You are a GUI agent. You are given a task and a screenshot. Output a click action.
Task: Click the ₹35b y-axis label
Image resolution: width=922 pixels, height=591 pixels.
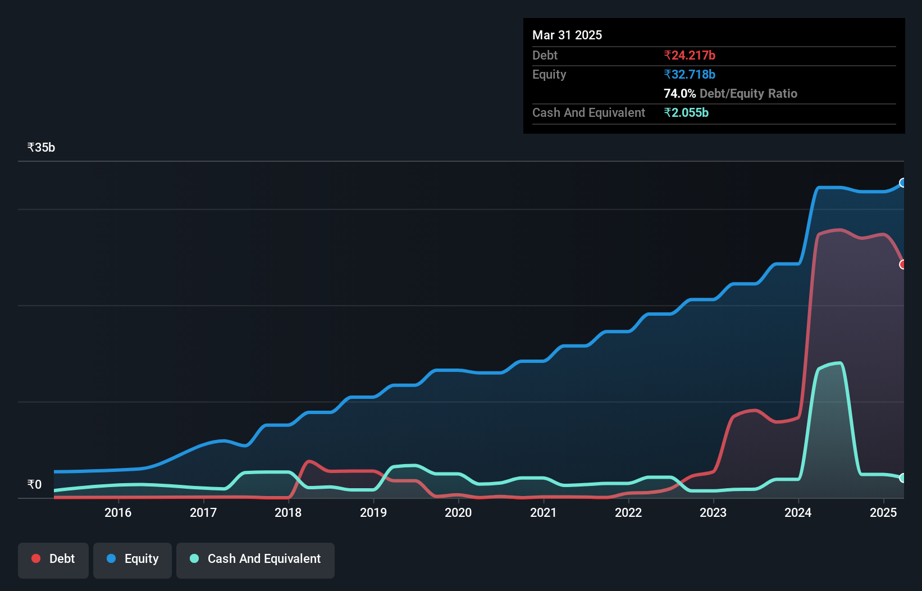click(41, 148)
